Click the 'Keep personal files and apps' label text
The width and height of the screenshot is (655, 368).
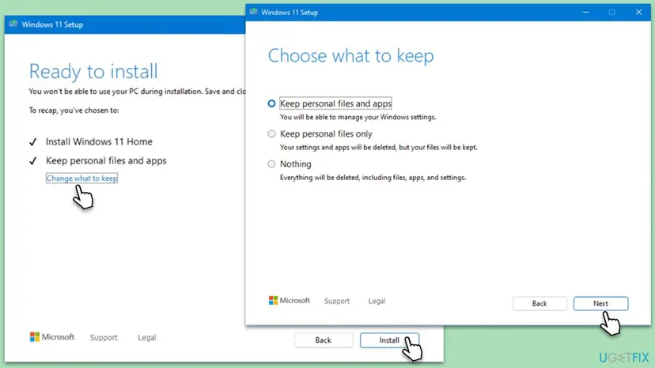336,103
